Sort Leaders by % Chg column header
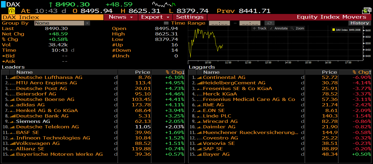This screenshot has width=373, height=164. [168, 72]
